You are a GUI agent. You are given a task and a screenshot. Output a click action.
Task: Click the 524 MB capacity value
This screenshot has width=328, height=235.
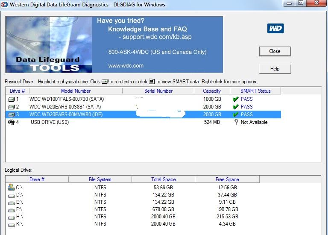click(212, 122)
